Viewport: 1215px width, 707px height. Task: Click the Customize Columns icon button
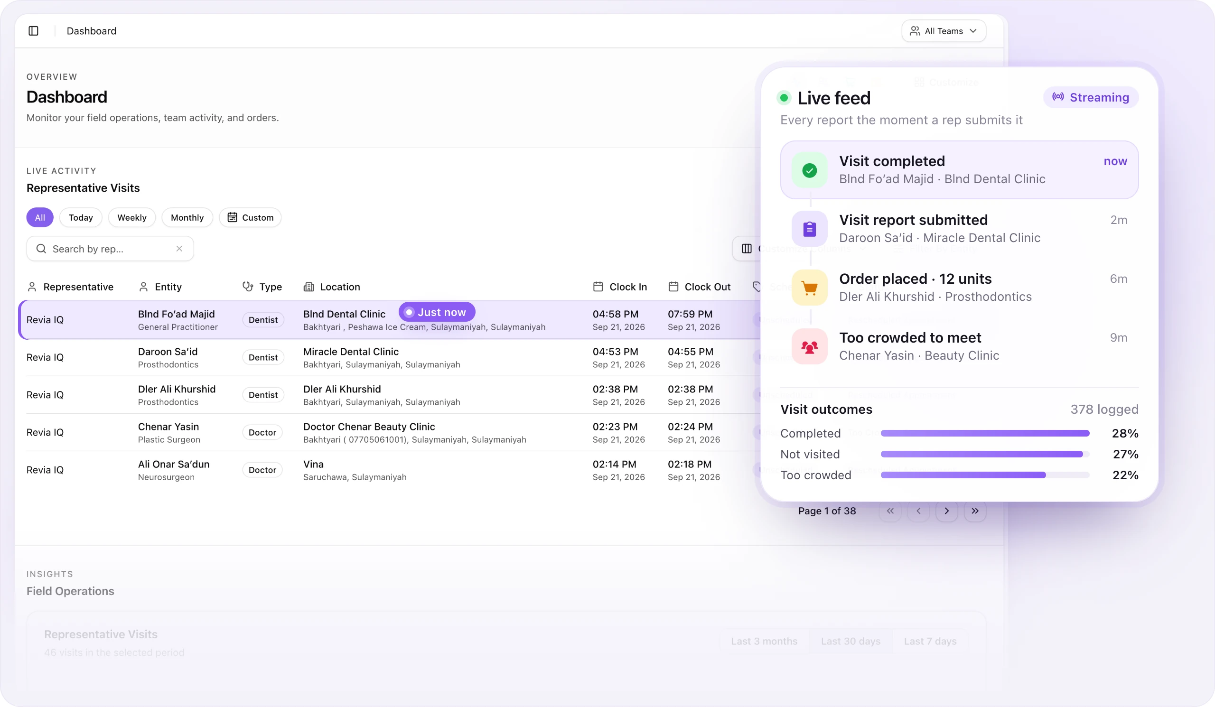pos(747,249)
